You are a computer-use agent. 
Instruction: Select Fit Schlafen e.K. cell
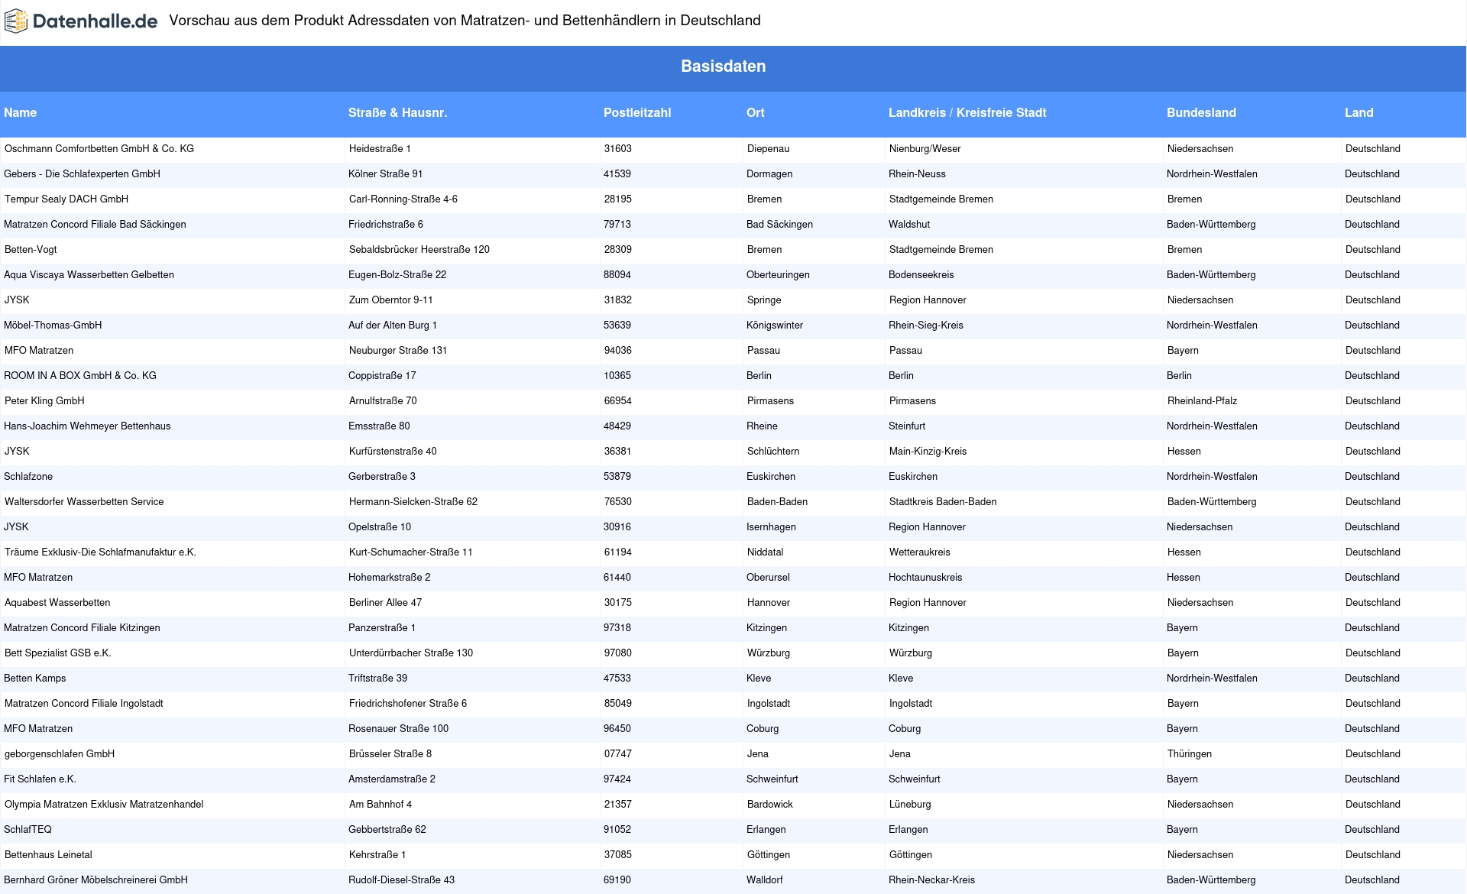(40, 779)
